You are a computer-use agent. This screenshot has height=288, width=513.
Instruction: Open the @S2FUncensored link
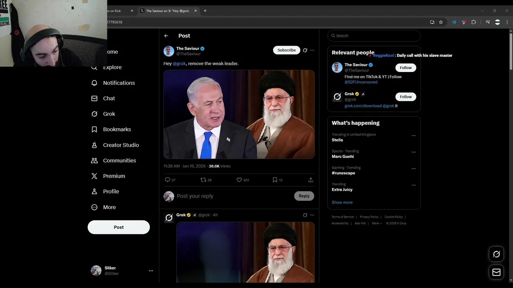point(361,82)
